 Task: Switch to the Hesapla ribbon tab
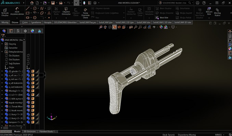click(x=48, y=23)
